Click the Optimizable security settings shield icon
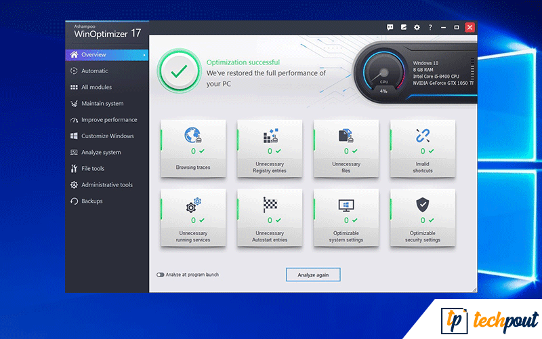Viewport: 542px width, 339px height. point(423,205)
